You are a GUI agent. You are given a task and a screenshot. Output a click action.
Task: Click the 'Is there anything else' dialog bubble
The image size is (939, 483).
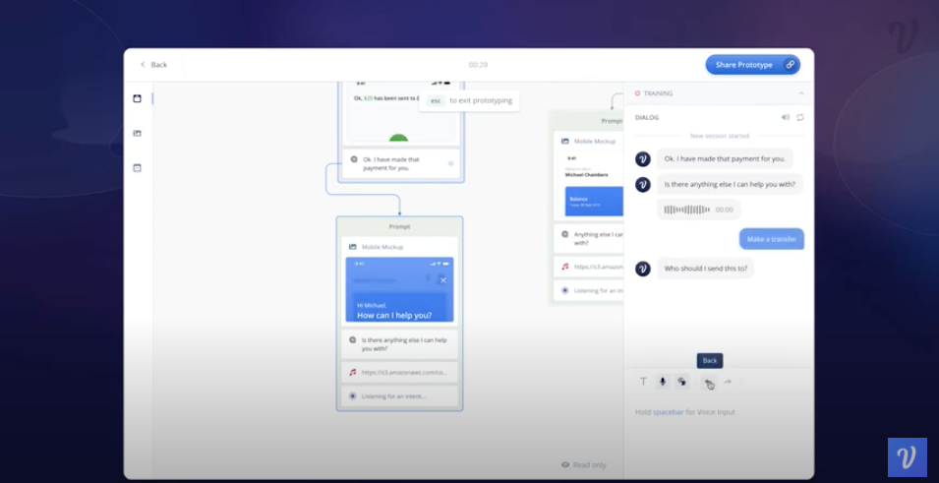(x=730, y=184)
